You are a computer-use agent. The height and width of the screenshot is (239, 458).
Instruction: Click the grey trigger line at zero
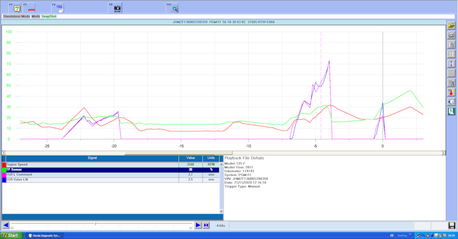(x=383, y=85)
